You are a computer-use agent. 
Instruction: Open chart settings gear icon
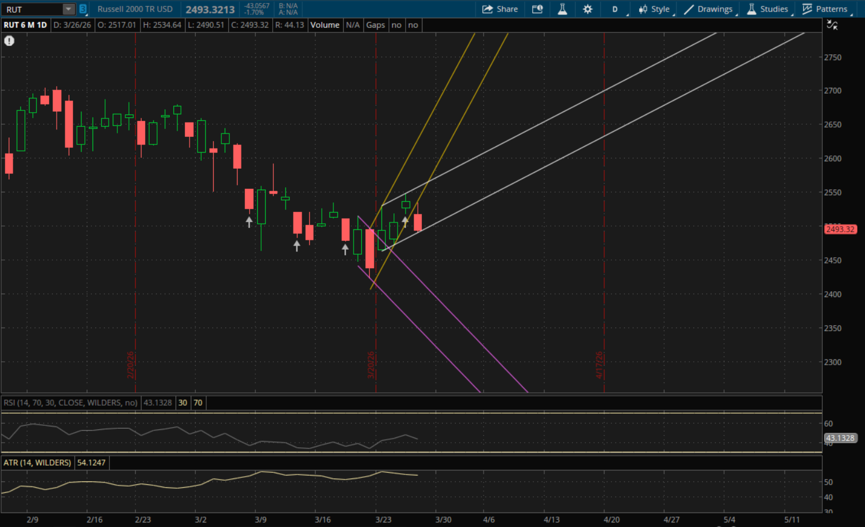tap(588, 9)
